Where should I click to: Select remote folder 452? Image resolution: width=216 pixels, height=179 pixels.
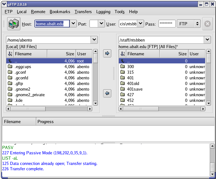(x=162, y=100)
